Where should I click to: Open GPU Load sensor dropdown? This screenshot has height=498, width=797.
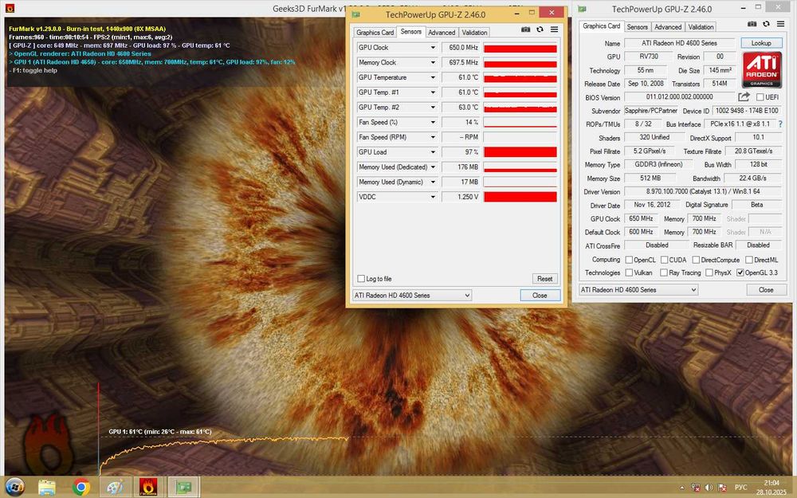point(433,152)
